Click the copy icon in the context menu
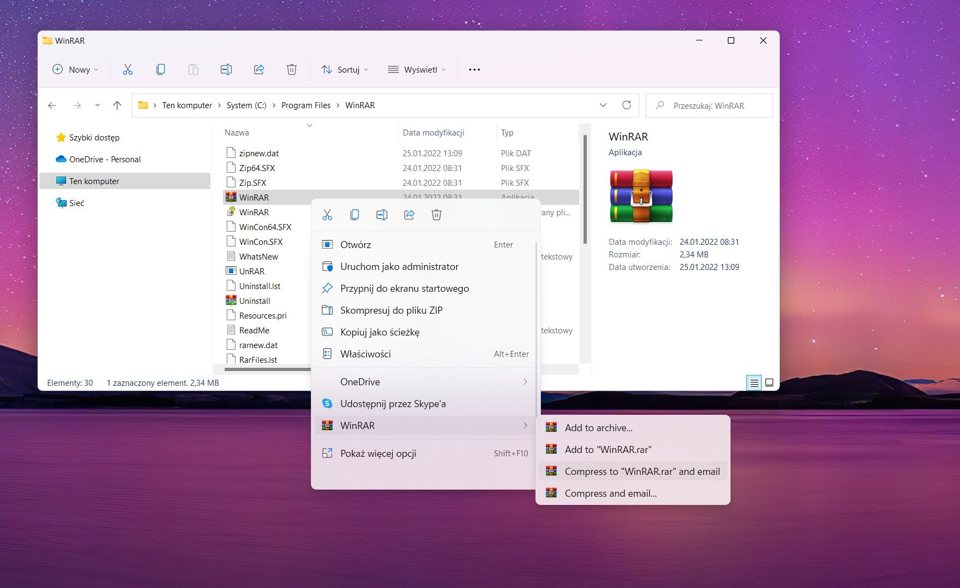Screen dimensions: 960x588 355,215
